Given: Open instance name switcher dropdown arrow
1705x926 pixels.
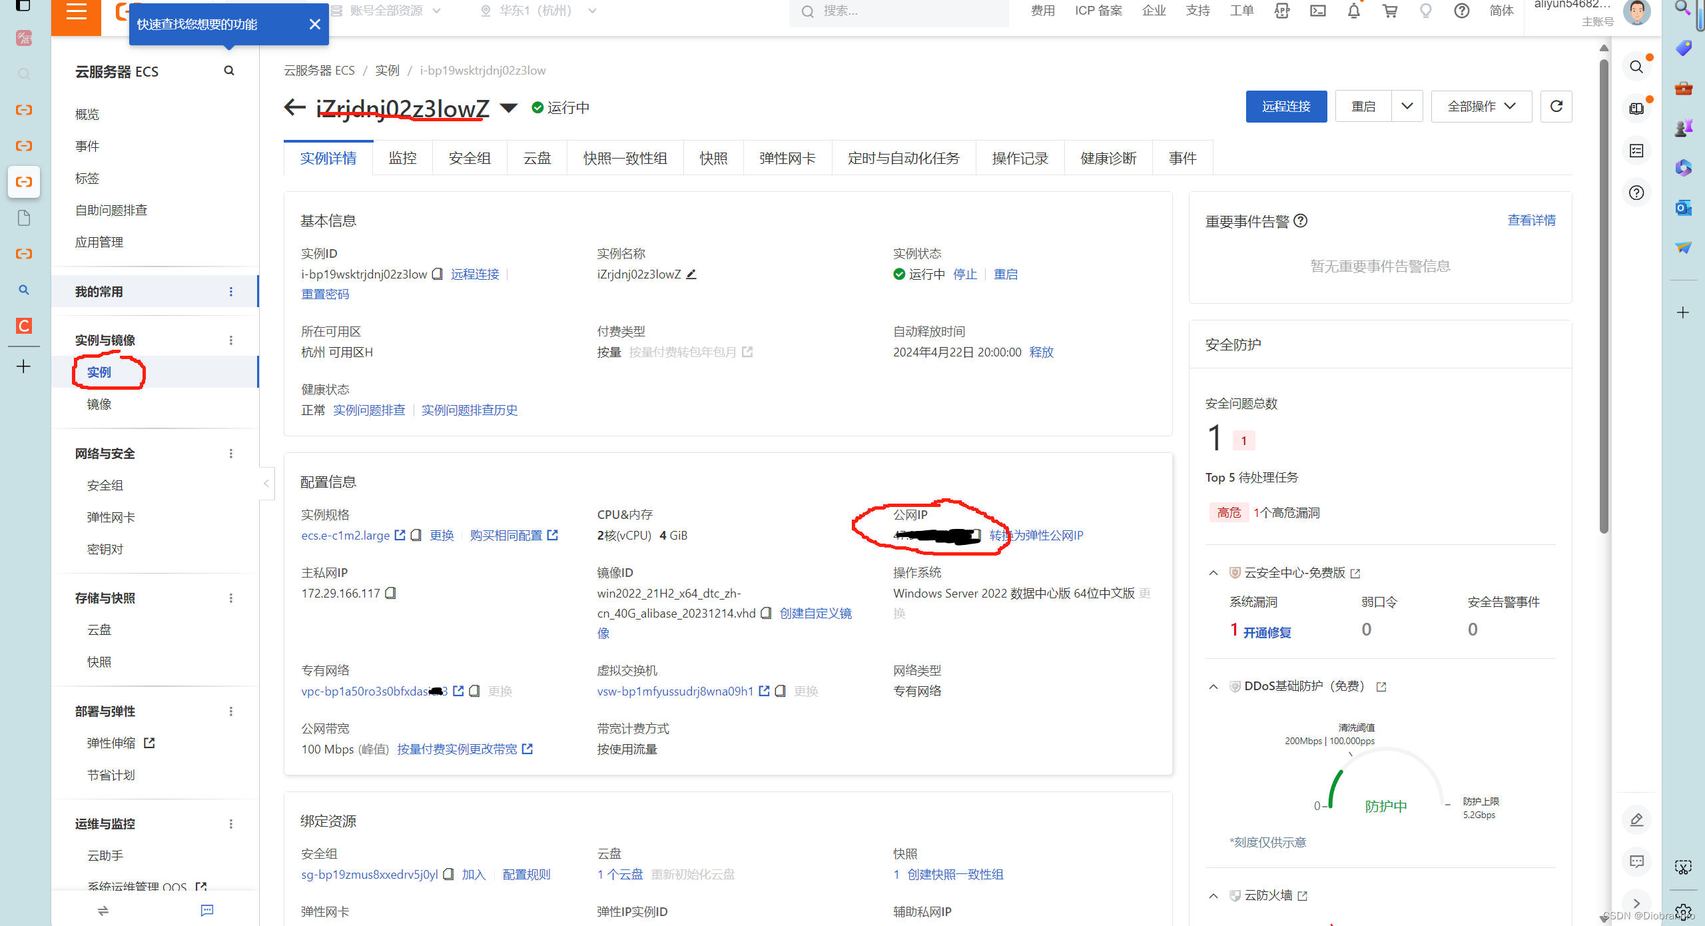Looking at the screenshot, I should (x=508, y=108).
